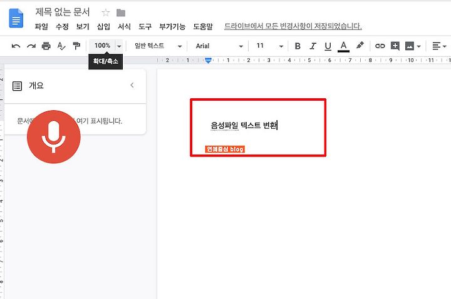Open the highlight color pen tool
The image size is (451, 299).
click(360, 46)
